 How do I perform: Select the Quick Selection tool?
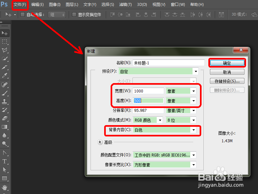[5, 59]
